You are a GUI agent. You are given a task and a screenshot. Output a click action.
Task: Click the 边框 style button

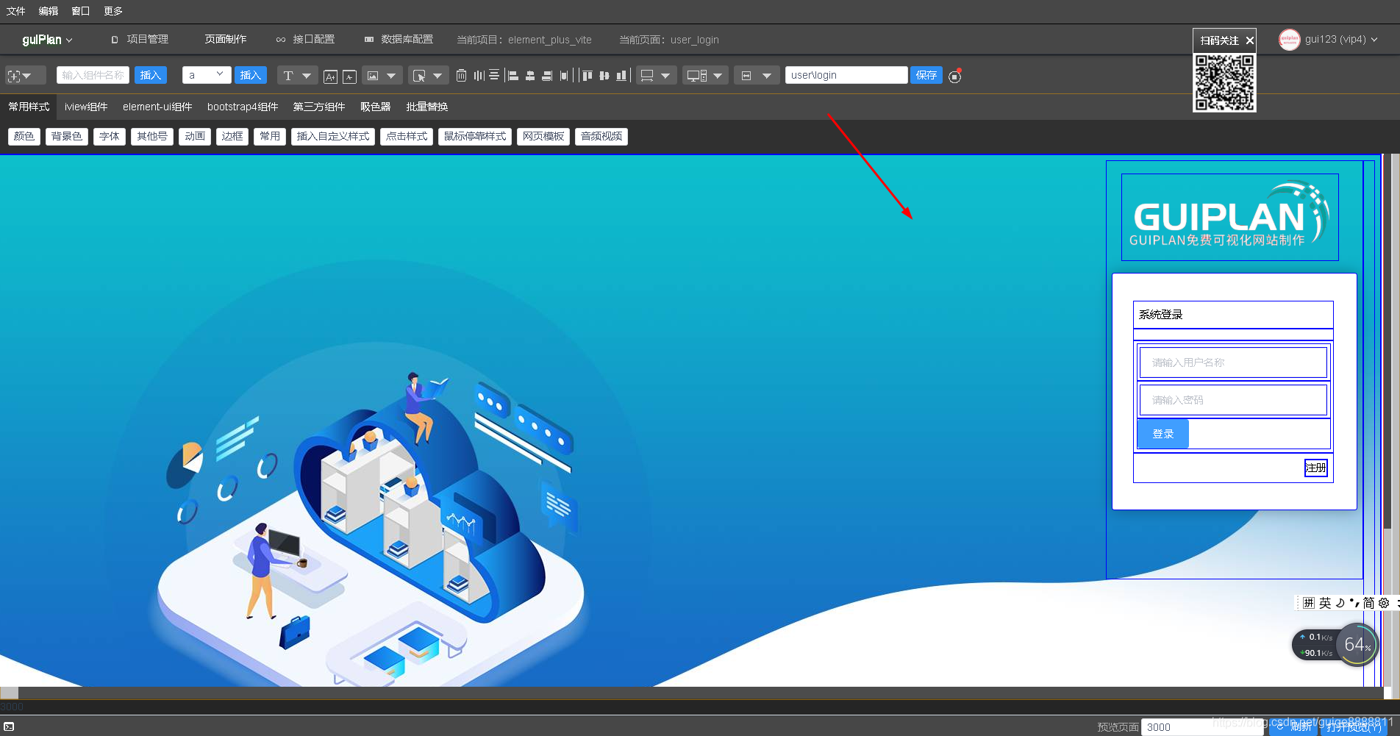point(232,136)
